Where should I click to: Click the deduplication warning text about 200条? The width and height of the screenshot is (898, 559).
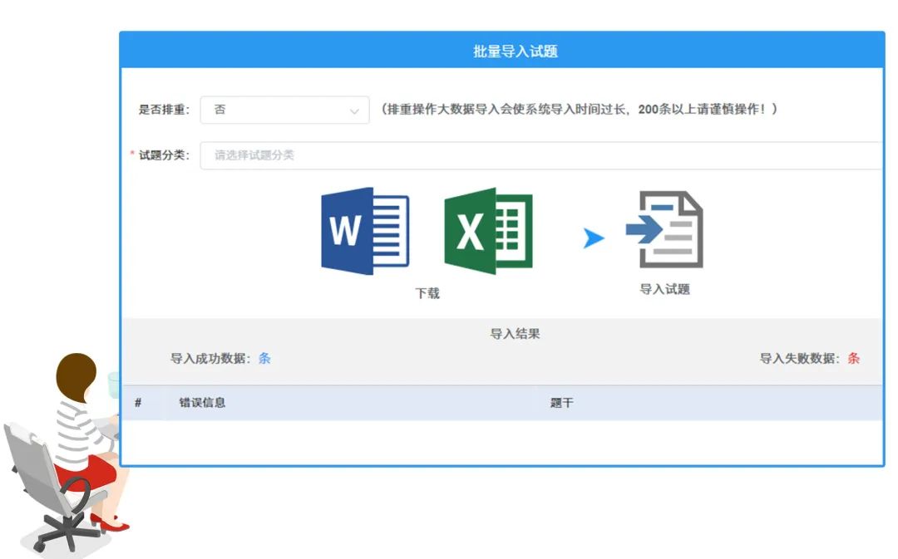[579, 110]
